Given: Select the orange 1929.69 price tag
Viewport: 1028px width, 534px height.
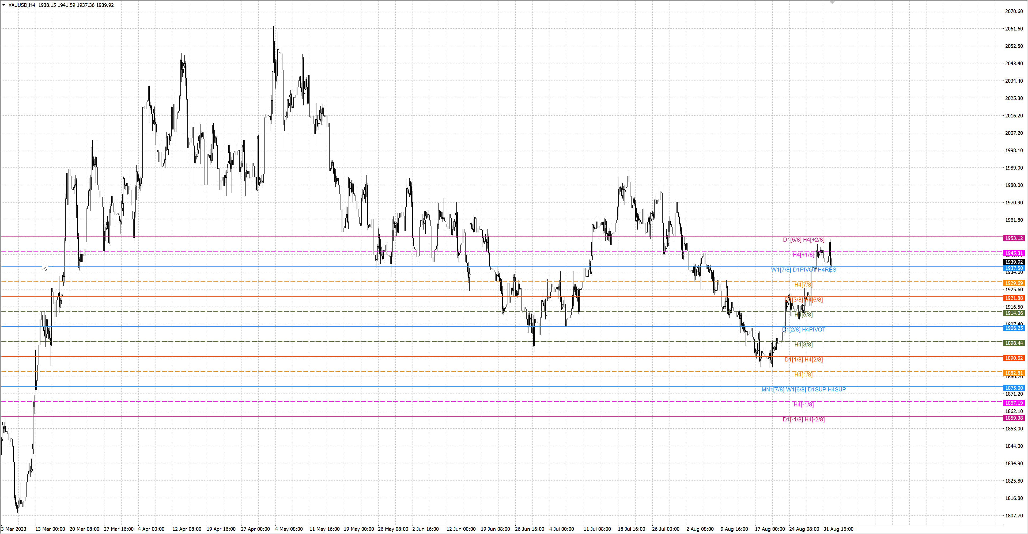Looking at the screenshot, I should [1014, 283].
